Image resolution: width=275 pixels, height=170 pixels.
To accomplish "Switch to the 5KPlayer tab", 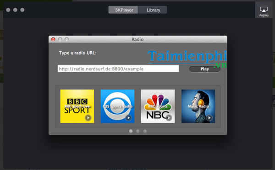I will pos(123,10).
